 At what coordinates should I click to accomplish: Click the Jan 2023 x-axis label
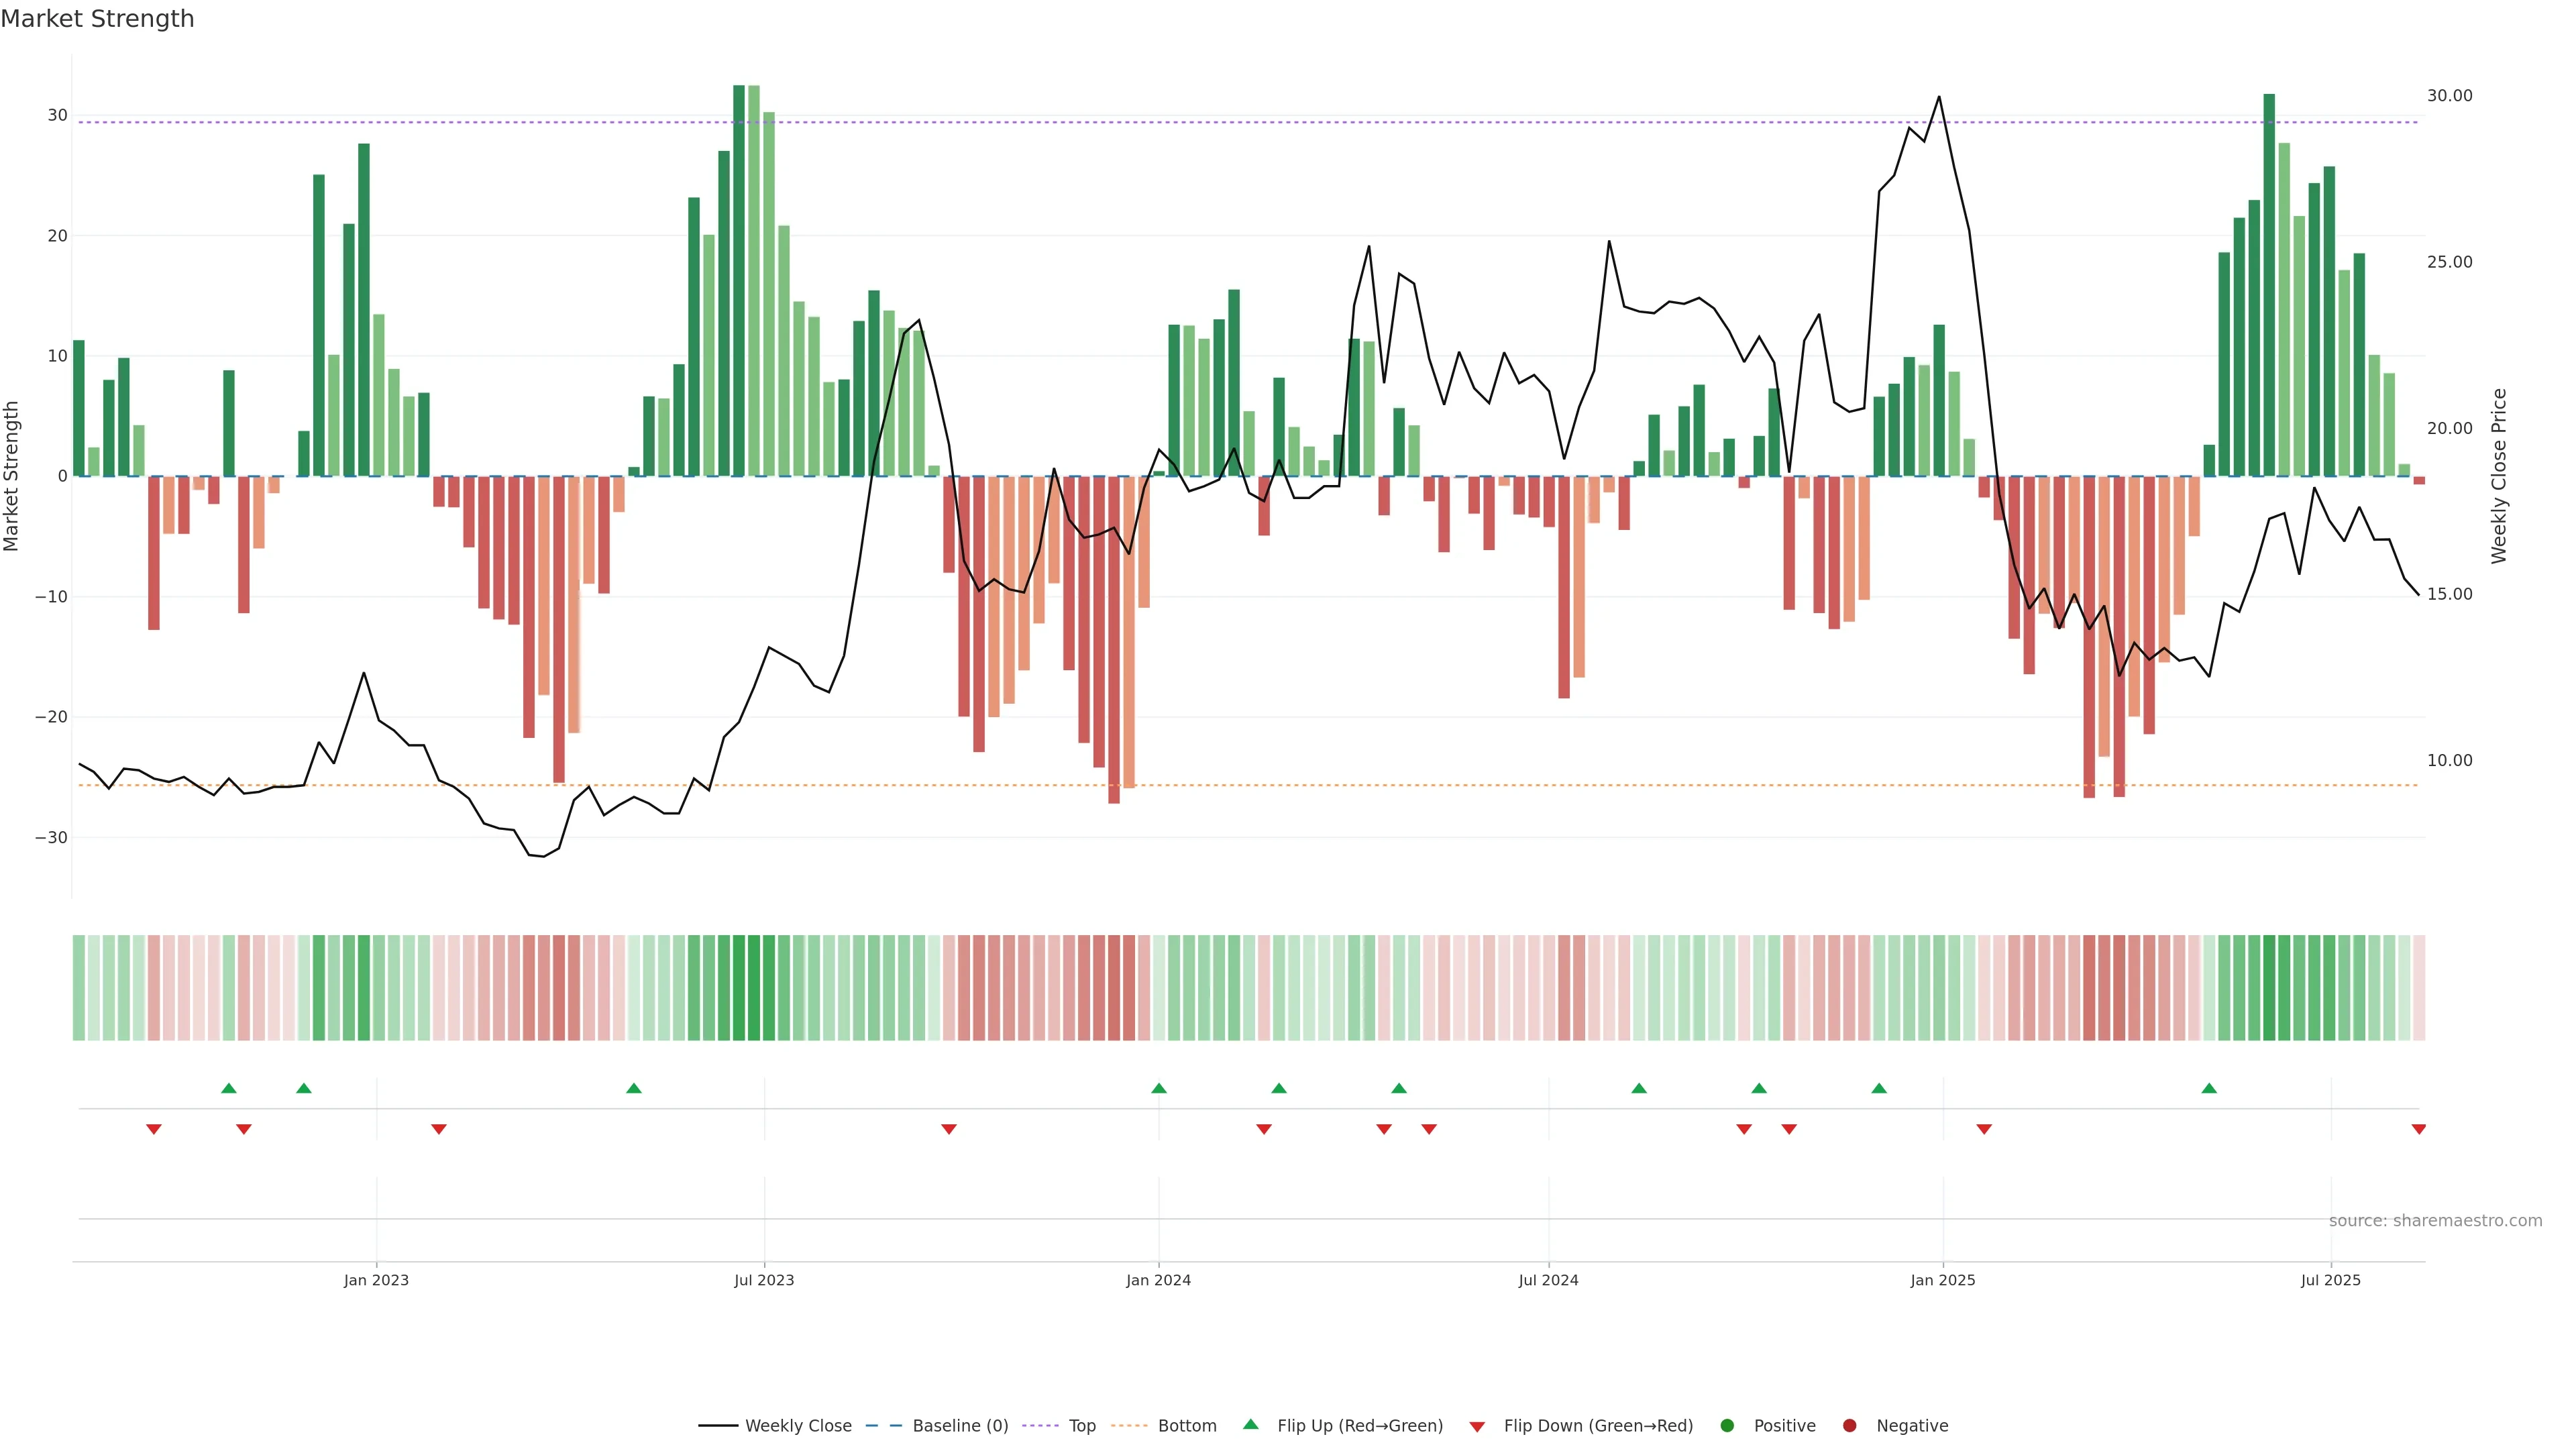coord(376,1280)
